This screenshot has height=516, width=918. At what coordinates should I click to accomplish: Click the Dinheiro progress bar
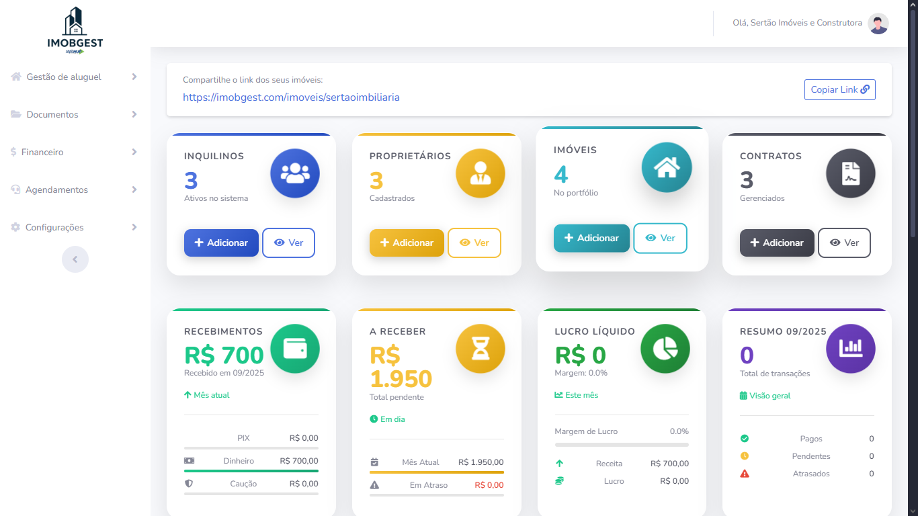[251, 471]
